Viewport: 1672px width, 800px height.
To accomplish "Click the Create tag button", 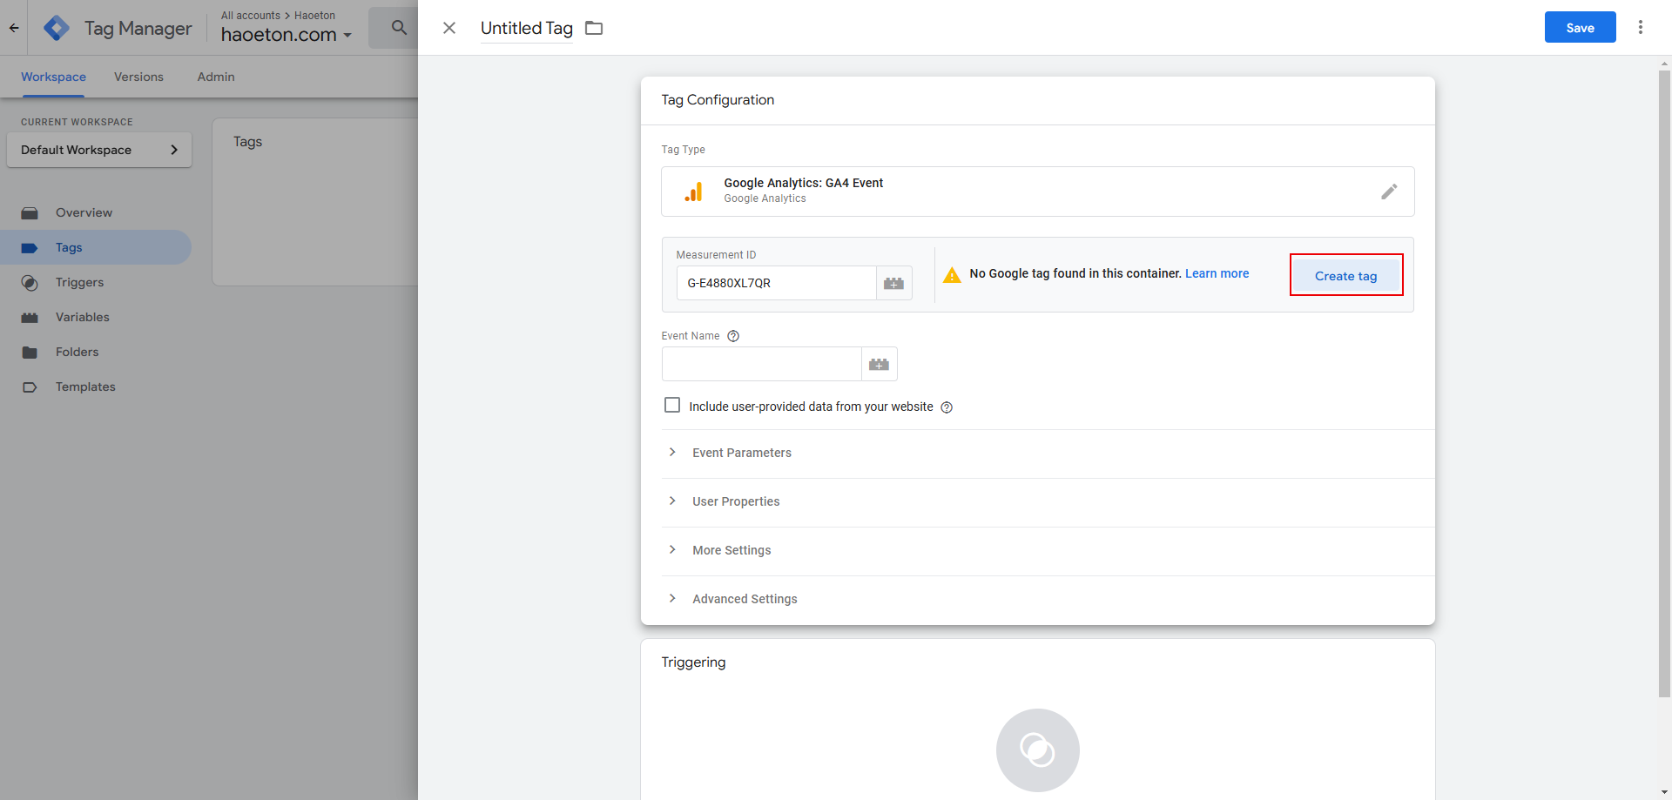I will pyautogui.click(x=1345, y=276).
